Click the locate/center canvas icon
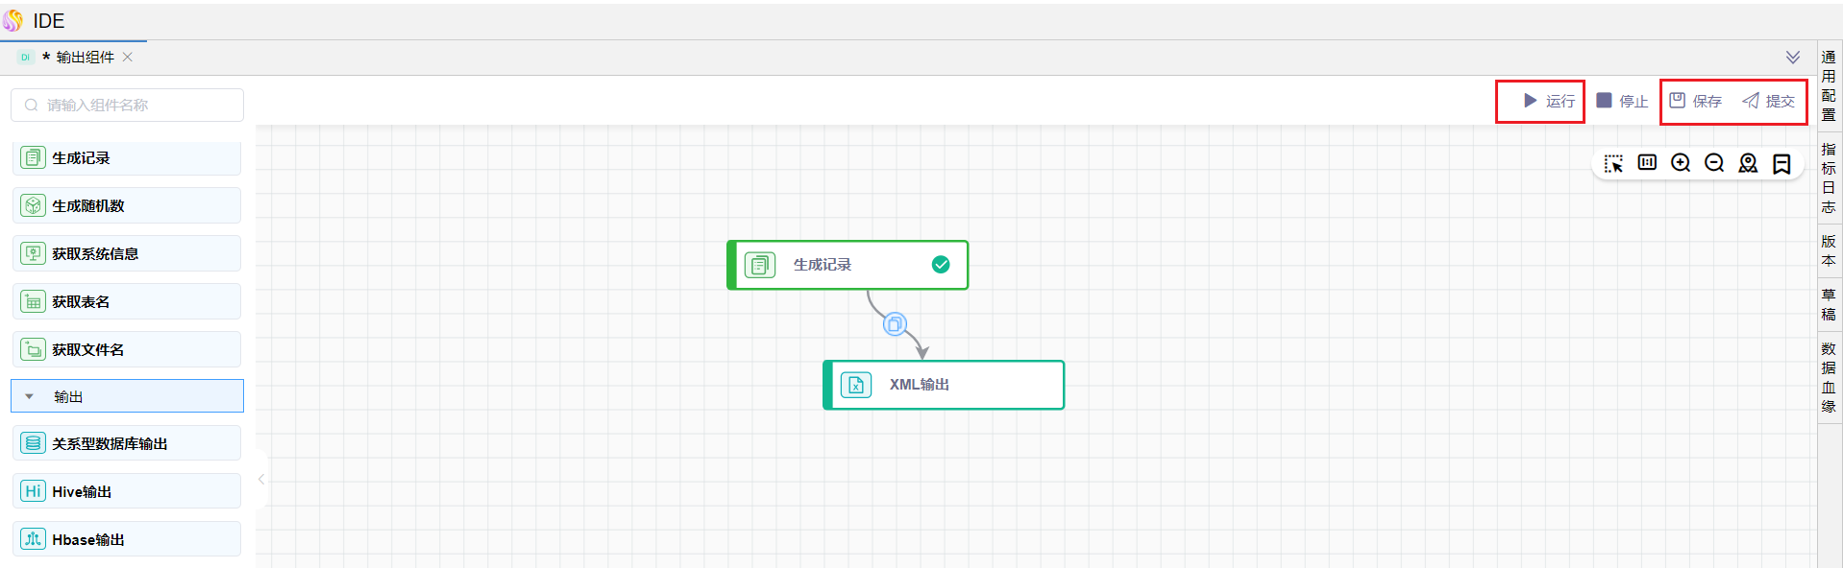The image size is (1843, 568). 1748,163
